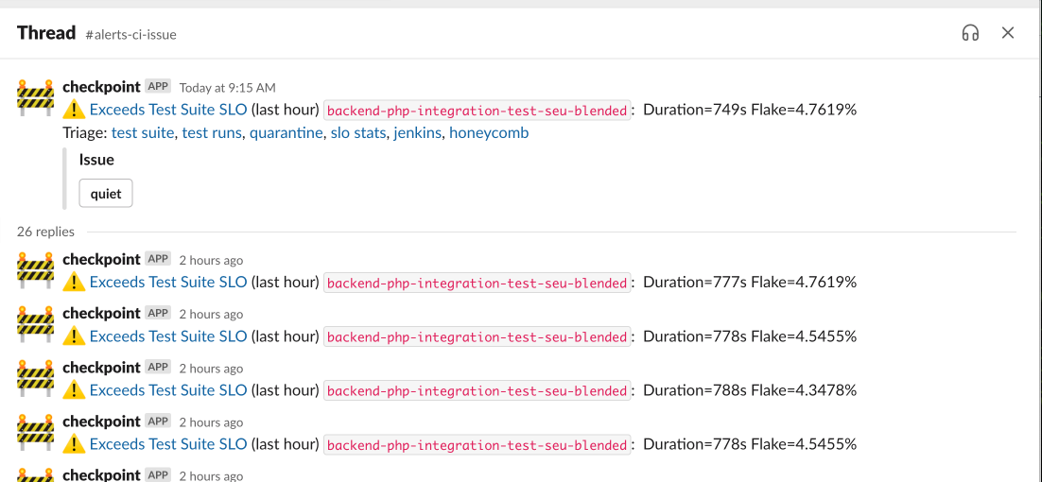Viewport: 1042px width, 482px height.
Task: Click the warning icon on the Flake=4.3478% alert
Action: 75,390
